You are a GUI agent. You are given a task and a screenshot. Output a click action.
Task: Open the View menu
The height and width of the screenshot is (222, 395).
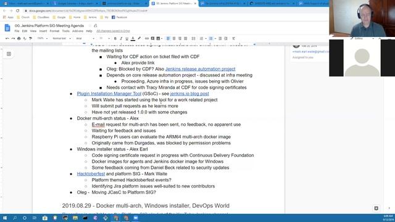33,31
